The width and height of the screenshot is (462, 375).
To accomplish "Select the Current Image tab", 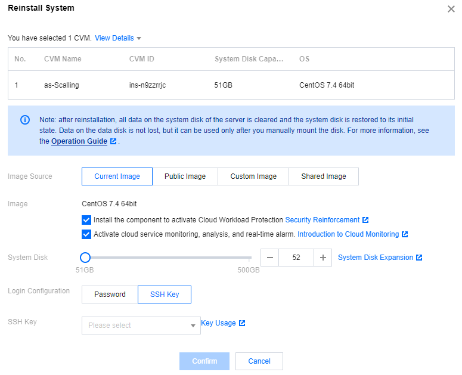I will [x=117, y=176].
